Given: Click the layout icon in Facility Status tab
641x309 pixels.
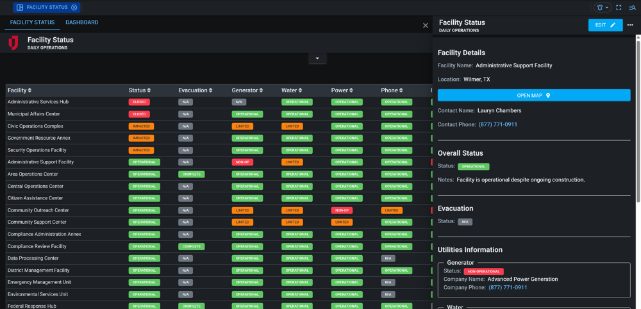Looking at the screenshot, I should pos(20,8).
